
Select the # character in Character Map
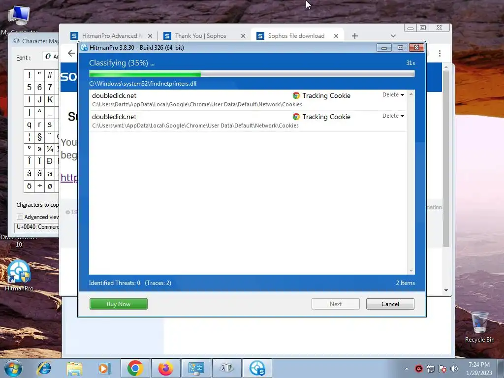coord(50,75)
